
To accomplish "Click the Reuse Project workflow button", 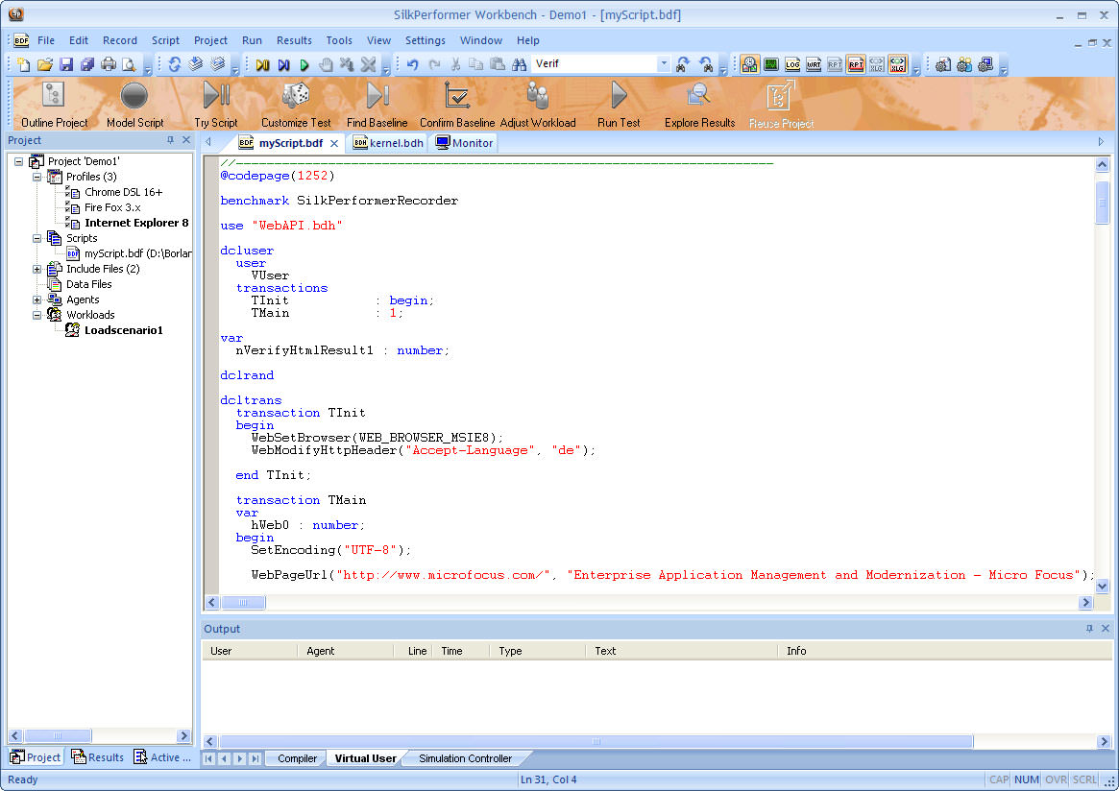I will point(781,104).
